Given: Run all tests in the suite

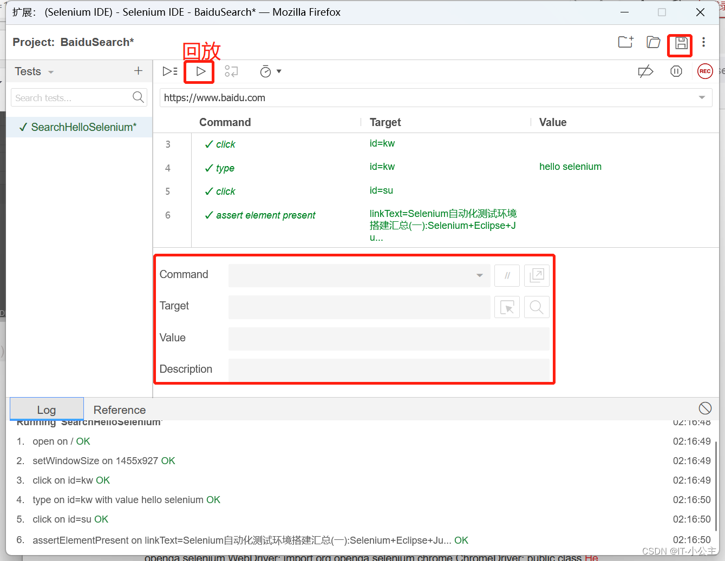Looking at the screenshot, I should pyautogui.click(x=170, y=71).
